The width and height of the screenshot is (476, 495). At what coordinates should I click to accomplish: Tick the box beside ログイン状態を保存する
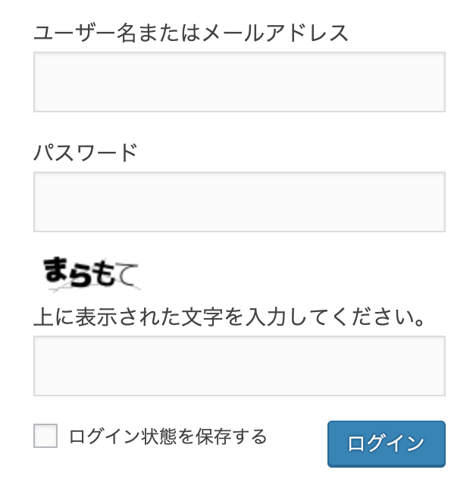tap(45, 437)
